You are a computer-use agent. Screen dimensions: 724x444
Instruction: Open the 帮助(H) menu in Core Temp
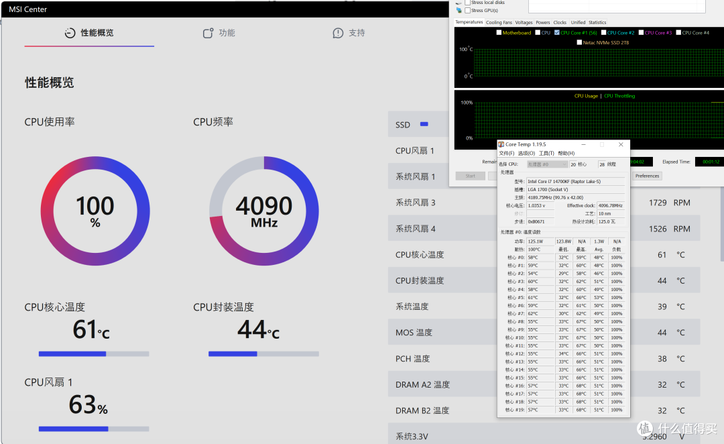pos(566,154)
